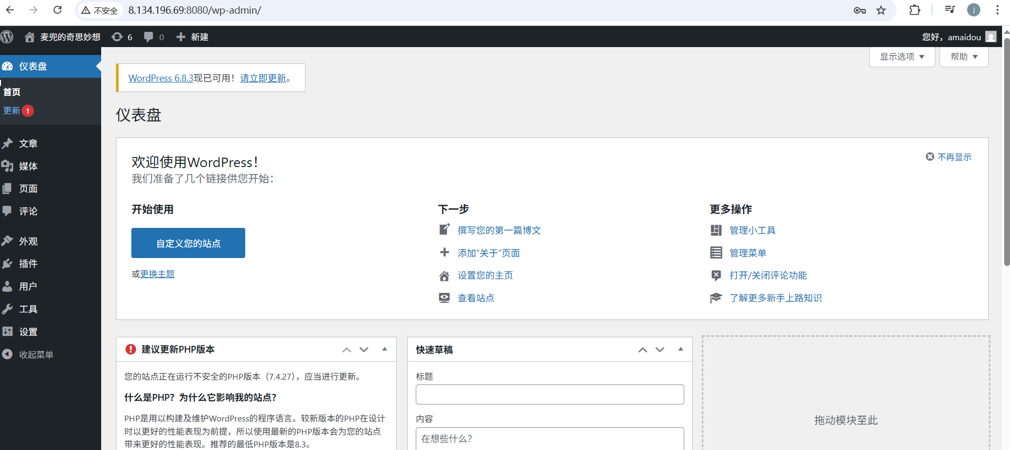The image size is (1010, 450).
Task: Click the 标题 input field
Action: (550, 394)
